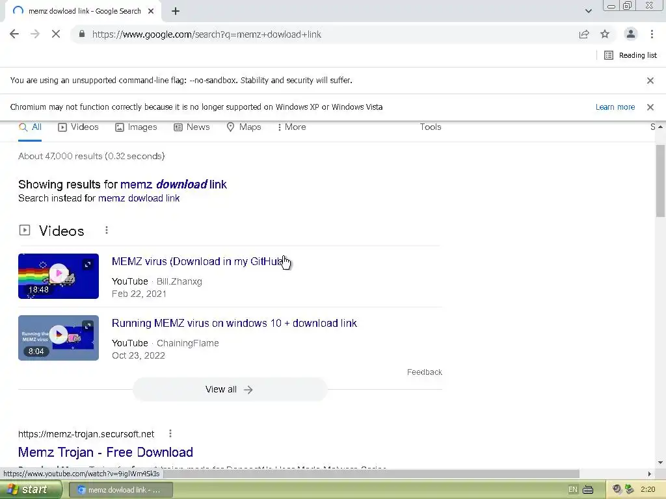Image resolution: width=666 pixels, height=499 pixels.
Task: Open the Reading list
Action: tap(630, 55)
